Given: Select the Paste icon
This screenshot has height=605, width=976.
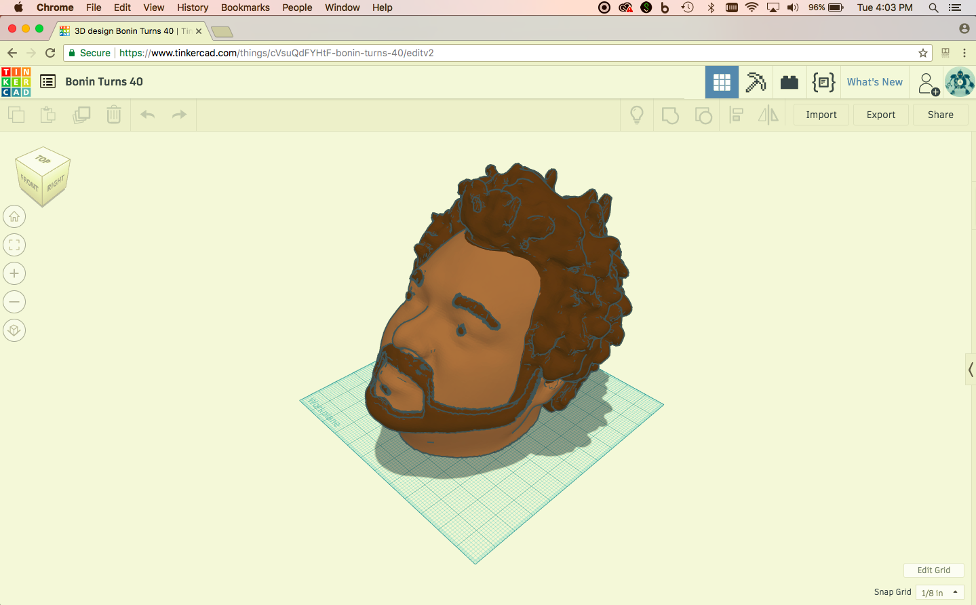Looking at the screenshot, I should tap(47, 115).
